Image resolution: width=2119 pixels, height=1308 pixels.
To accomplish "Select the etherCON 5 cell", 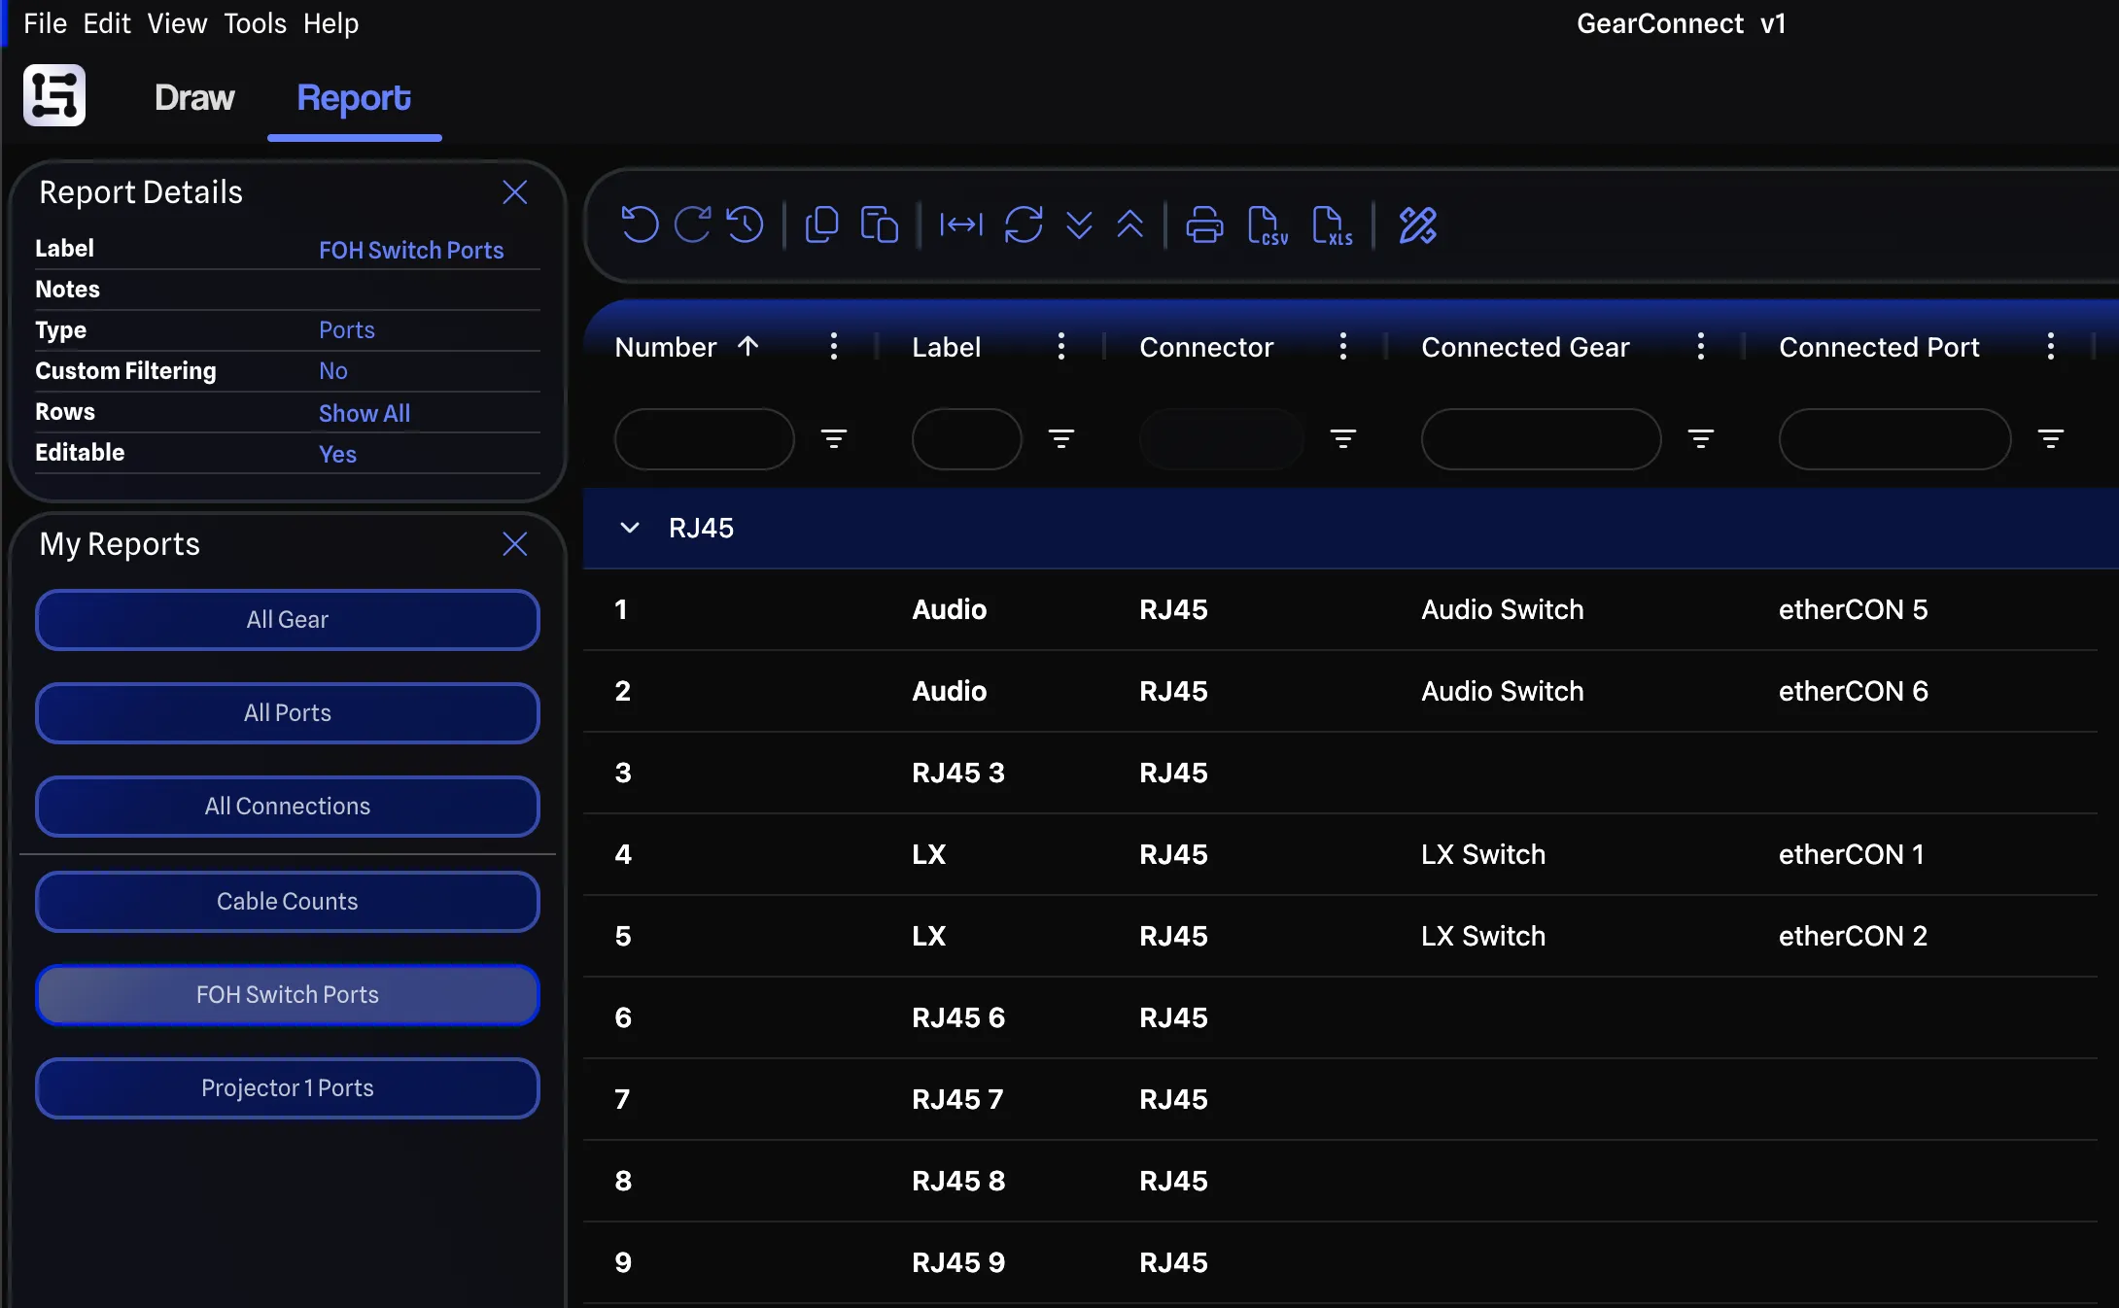I will [x=1853, y=609].
